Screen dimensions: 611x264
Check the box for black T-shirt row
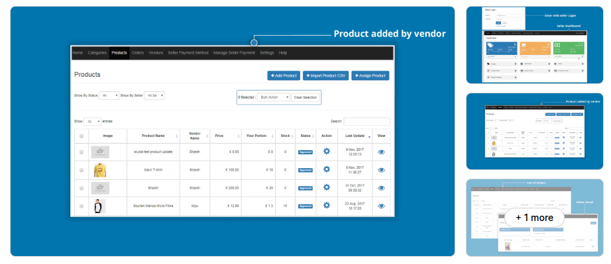[82, 170]
